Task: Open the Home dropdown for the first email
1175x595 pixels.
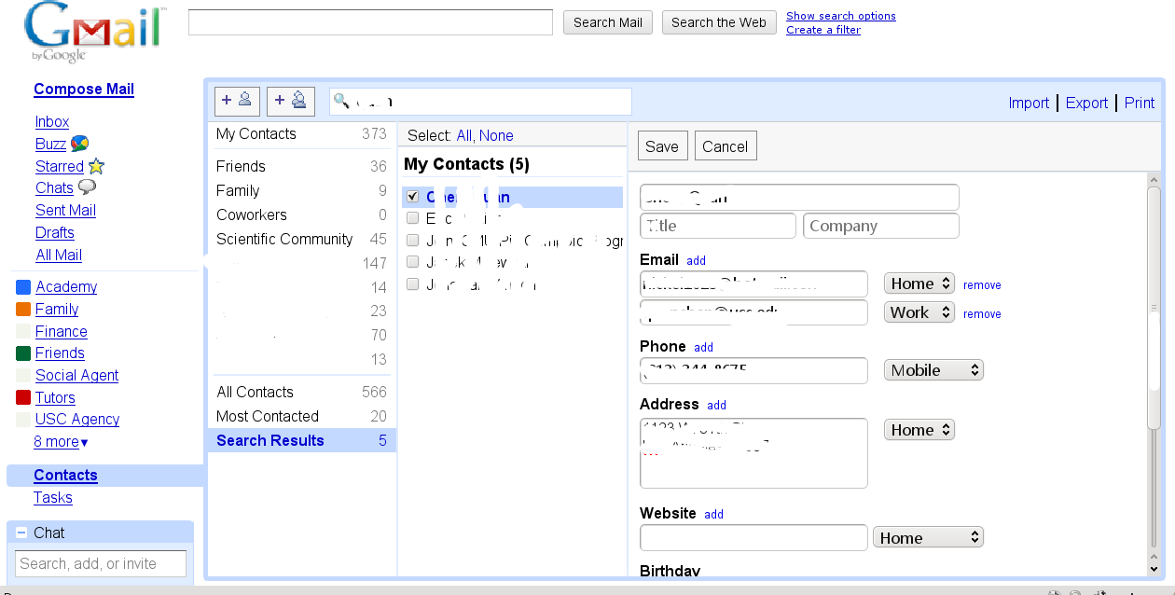Action: point(919,283)
